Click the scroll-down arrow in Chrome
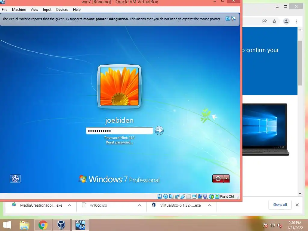The image size is (308, 231). tap(300, 193)
